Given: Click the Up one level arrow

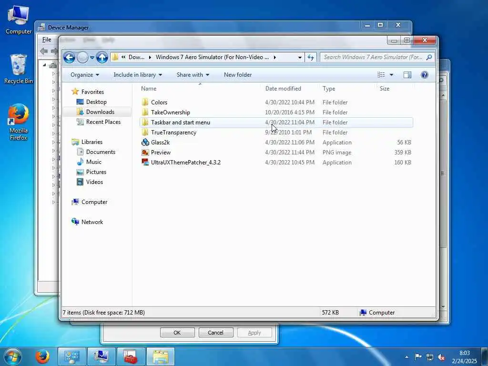Looking at the screenshot, I should click(x=102, y=57).
